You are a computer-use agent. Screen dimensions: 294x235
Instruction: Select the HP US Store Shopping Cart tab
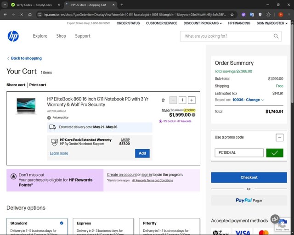[x=89, y=5]
